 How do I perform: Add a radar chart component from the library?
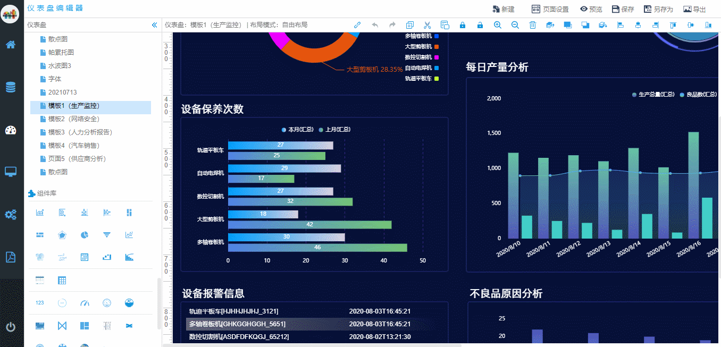tap(62, 235)
